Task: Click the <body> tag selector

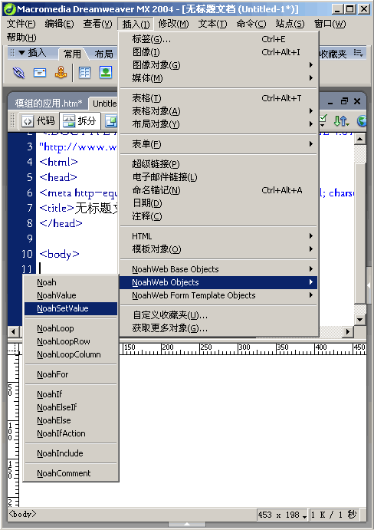Action: (22, 514)
